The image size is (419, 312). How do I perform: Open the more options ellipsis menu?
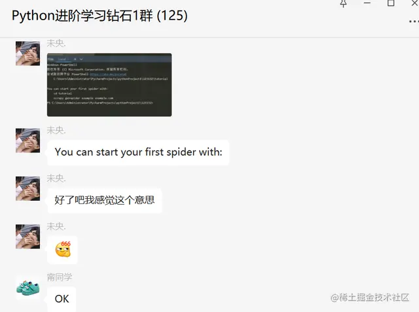tap(414, 22)
